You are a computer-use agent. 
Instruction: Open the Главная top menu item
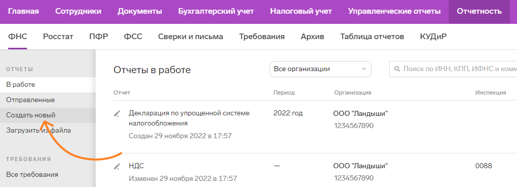[x=23, y=12]
